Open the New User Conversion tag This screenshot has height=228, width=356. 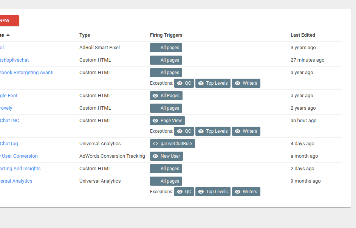19,156
